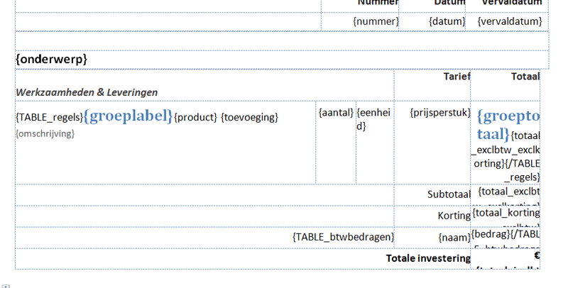Click the blue {groeplabel} placeholder
Image resolution: width=568 pixels, height=288 pixels.
click(128, 116)
